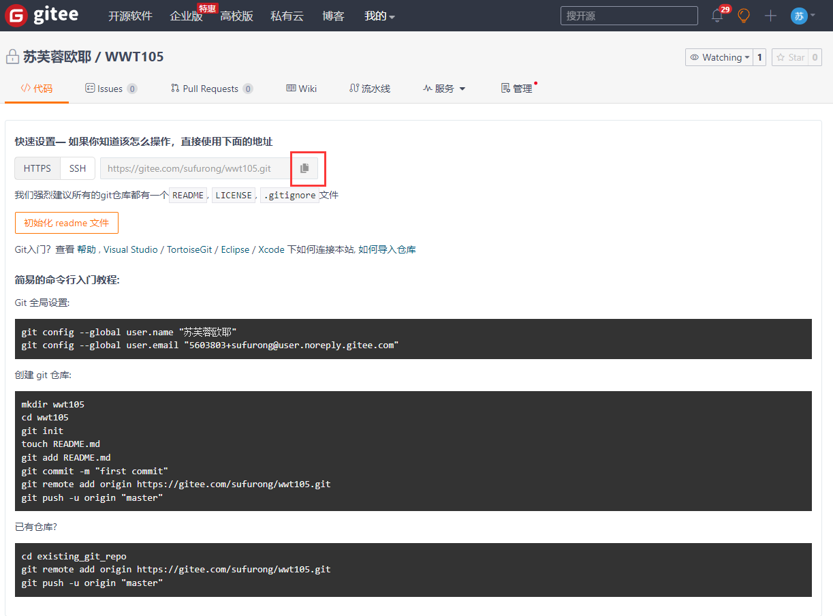Click the 初始化 readme 文件 button

67,223
